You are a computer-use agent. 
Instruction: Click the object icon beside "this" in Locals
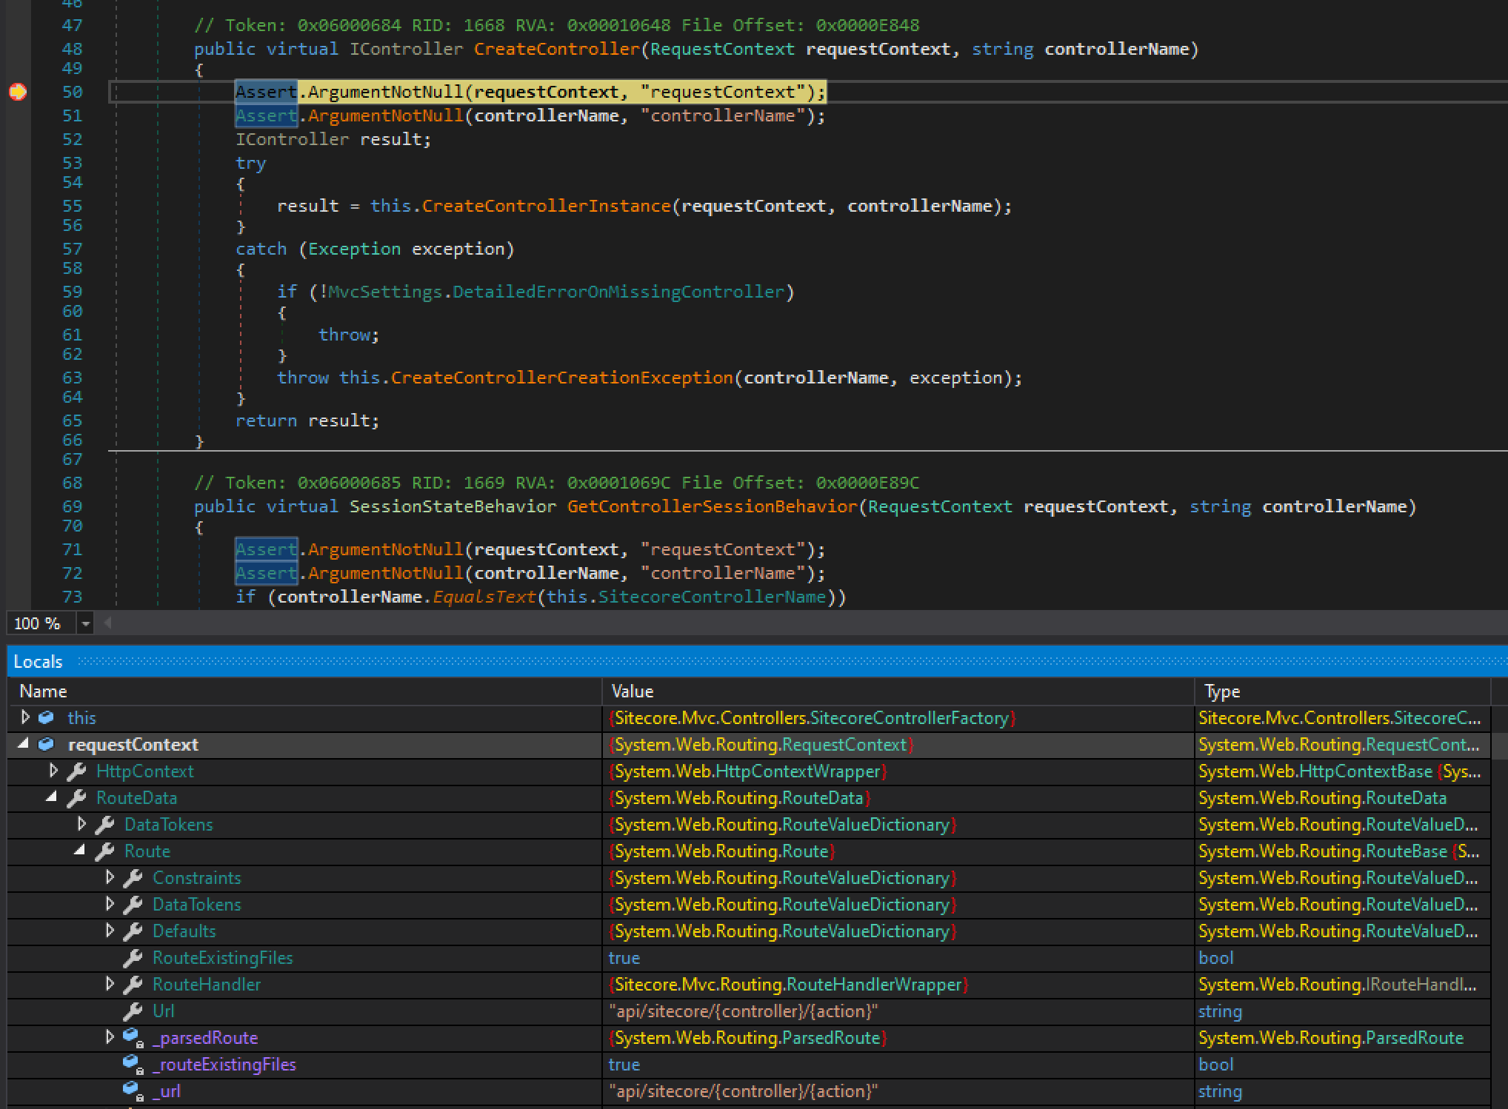click(x=46, y=717)
